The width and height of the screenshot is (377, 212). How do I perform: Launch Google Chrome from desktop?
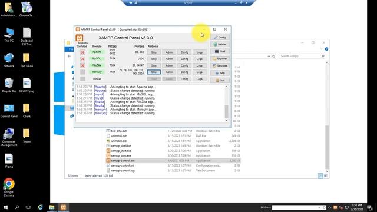tap(9, 187)
